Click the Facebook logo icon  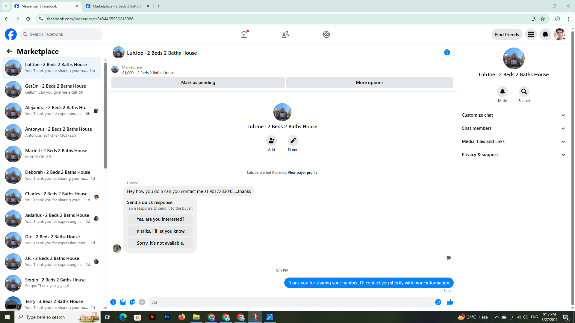pos(11,34)
